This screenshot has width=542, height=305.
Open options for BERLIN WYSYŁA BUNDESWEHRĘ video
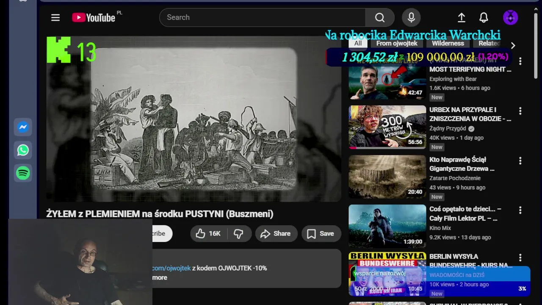click(x=520, y=258)
